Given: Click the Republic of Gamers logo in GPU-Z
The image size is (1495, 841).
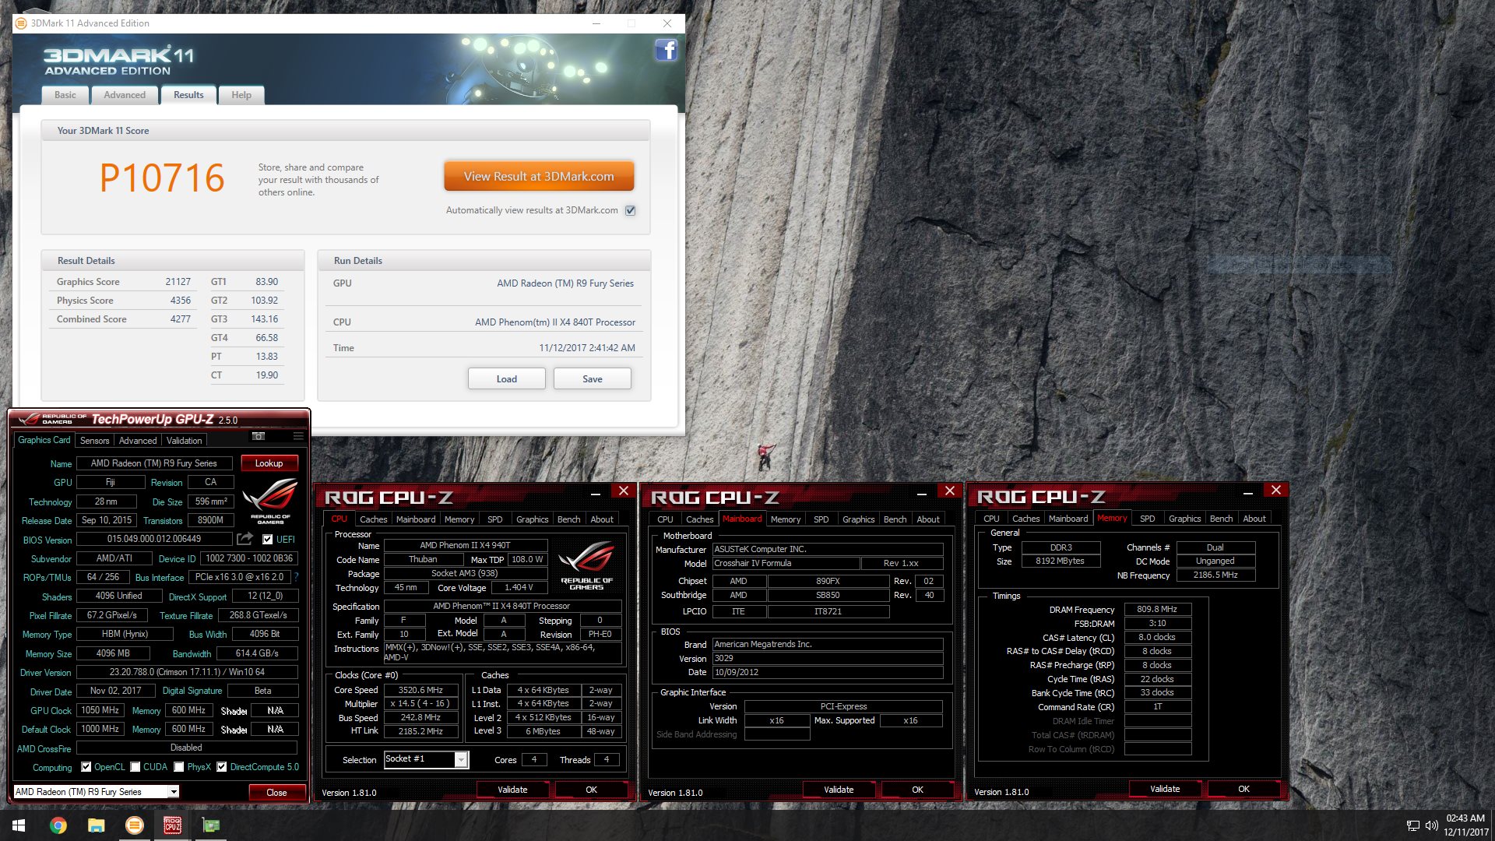Looking at the screenshot, I should (270, 502).
